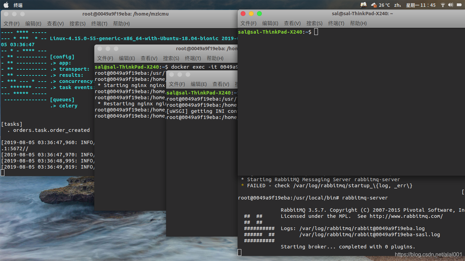Click the prompt line in sal@sal-ThinkPad-X240 terminal
This screenshot has height=261, width=465.
click(x=278, y=32)
